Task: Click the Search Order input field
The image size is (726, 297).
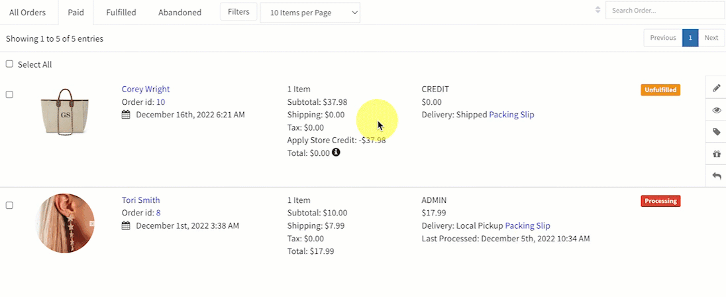Action: (664, 11)
